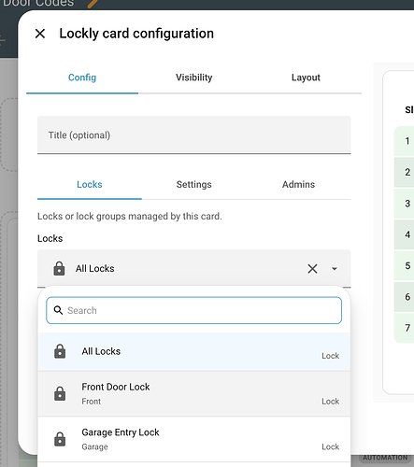Focus the Search box in dropdown
The image size is (414, 467).
194,310
